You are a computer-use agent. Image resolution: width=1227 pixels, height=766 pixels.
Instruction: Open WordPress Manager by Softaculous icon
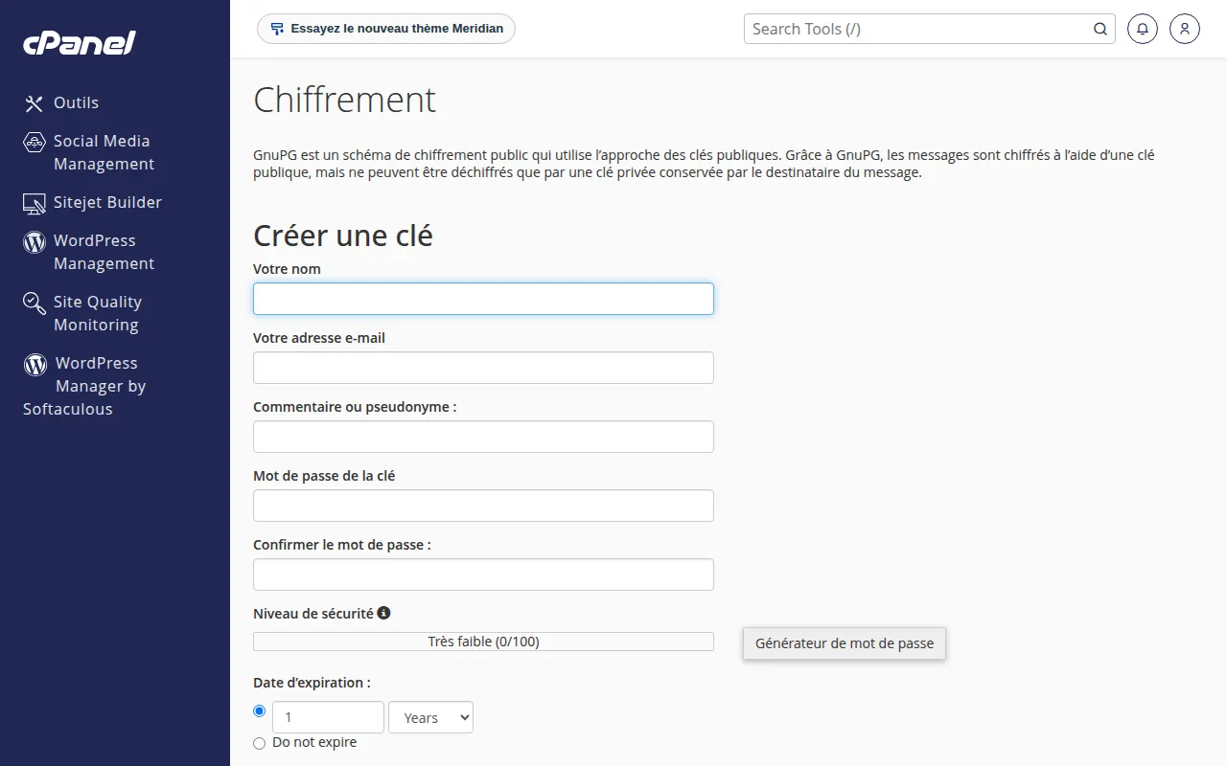click(x=35, y=364)
